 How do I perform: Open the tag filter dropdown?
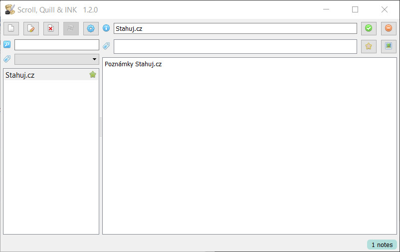click(57, 59)
